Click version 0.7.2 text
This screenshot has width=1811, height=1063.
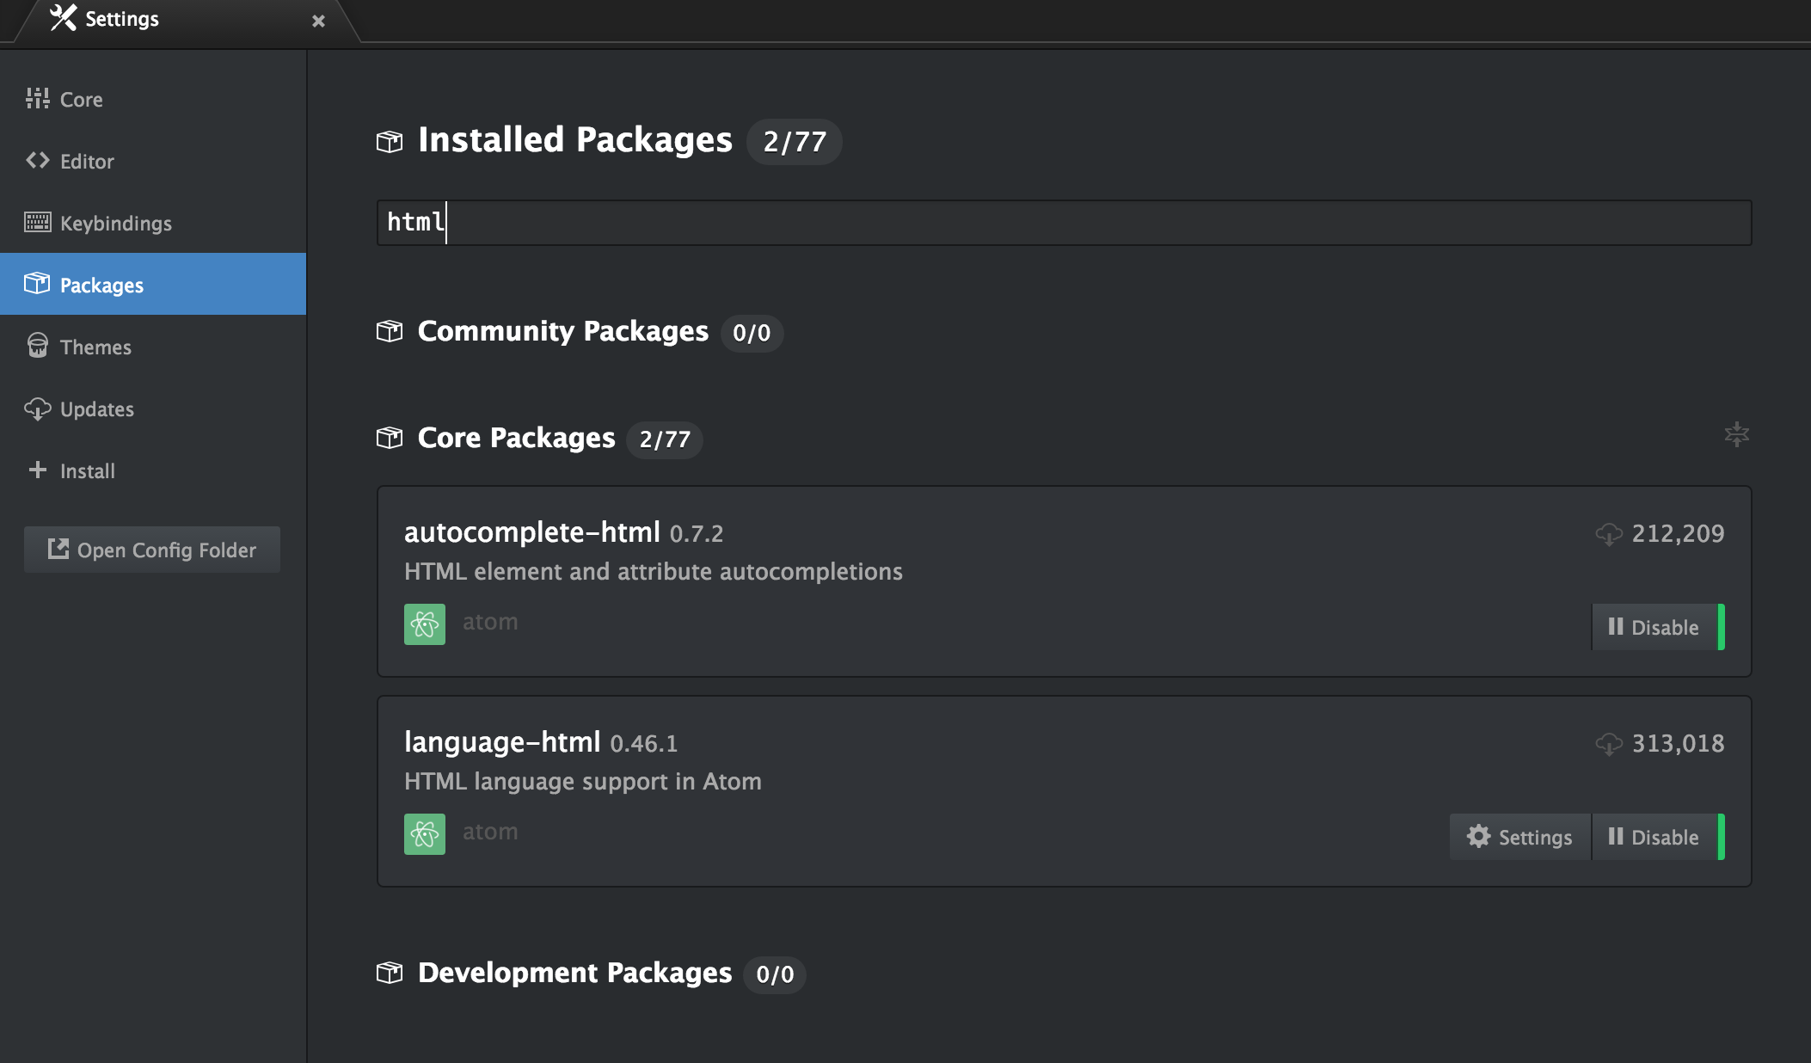tap(697, 534)
